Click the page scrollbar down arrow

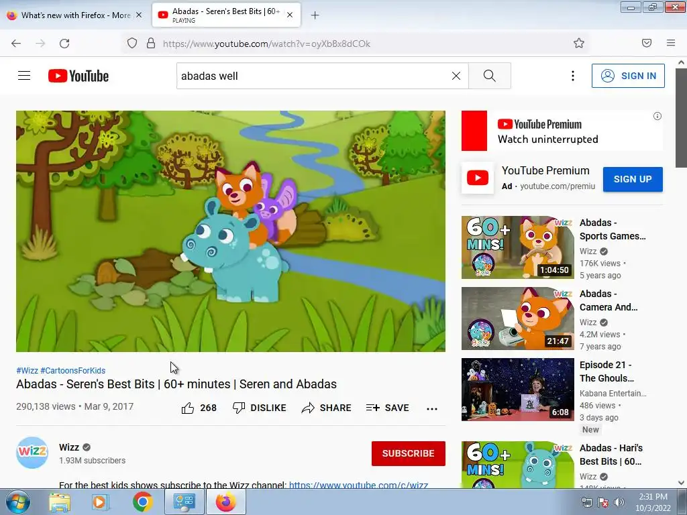681,483
